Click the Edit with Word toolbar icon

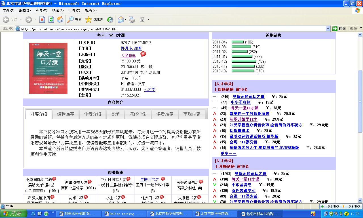coord(142,20)
